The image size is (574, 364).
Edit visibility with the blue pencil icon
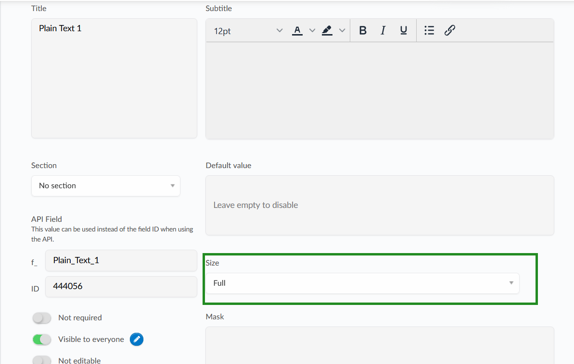137,339
